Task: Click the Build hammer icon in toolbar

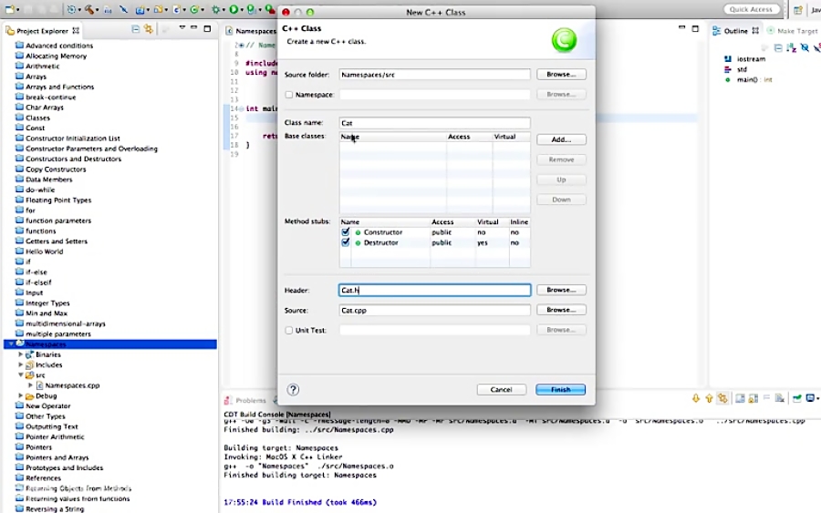Action: point(89,9)
